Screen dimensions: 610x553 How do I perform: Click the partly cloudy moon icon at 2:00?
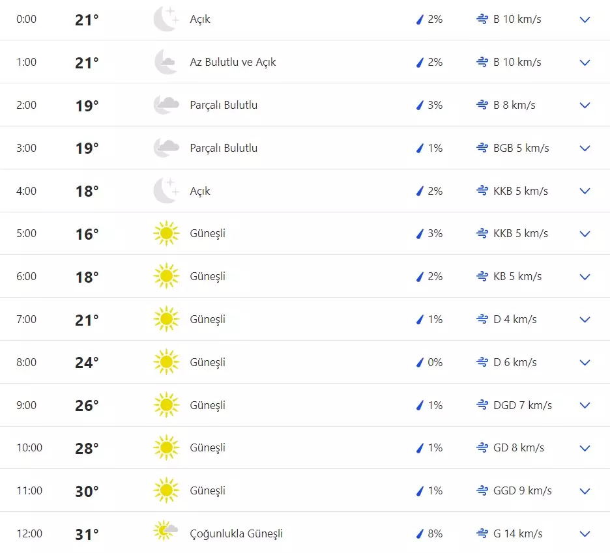pos(166,105)
